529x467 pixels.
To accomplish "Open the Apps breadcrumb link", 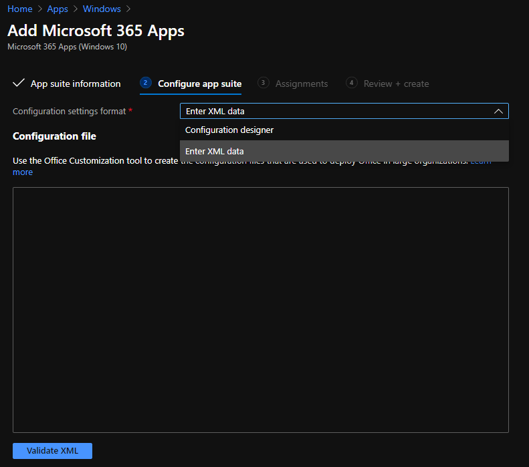I will click(x=58, y=9).
